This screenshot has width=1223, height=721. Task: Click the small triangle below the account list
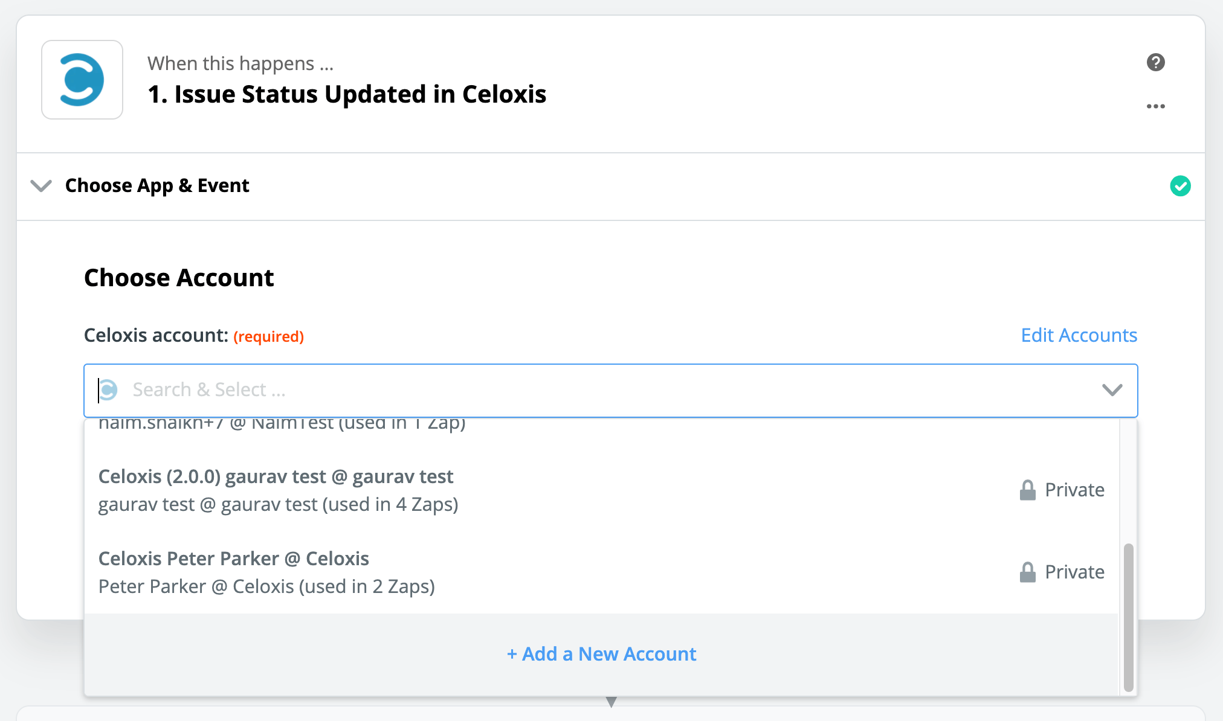(611, 702)
